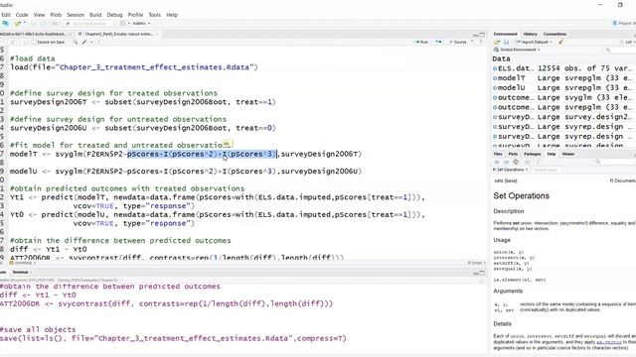Click the maximize console pane icon

[x=482, y=273]
